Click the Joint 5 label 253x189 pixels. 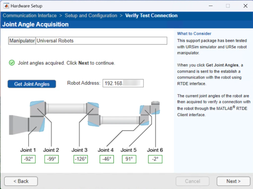129,150
